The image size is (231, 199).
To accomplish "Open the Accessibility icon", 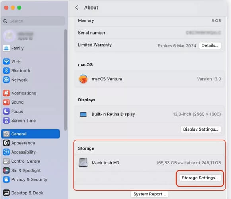I will (6, 152).
